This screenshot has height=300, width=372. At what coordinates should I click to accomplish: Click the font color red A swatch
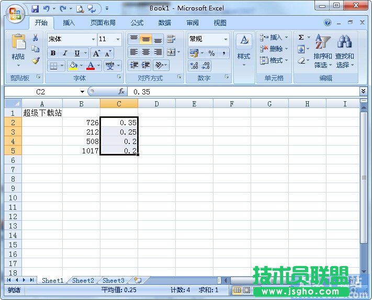(x=91, y=66)
